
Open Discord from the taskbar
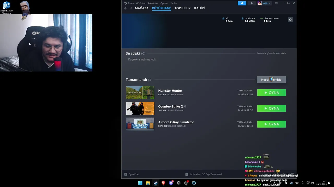coord(171,183)
